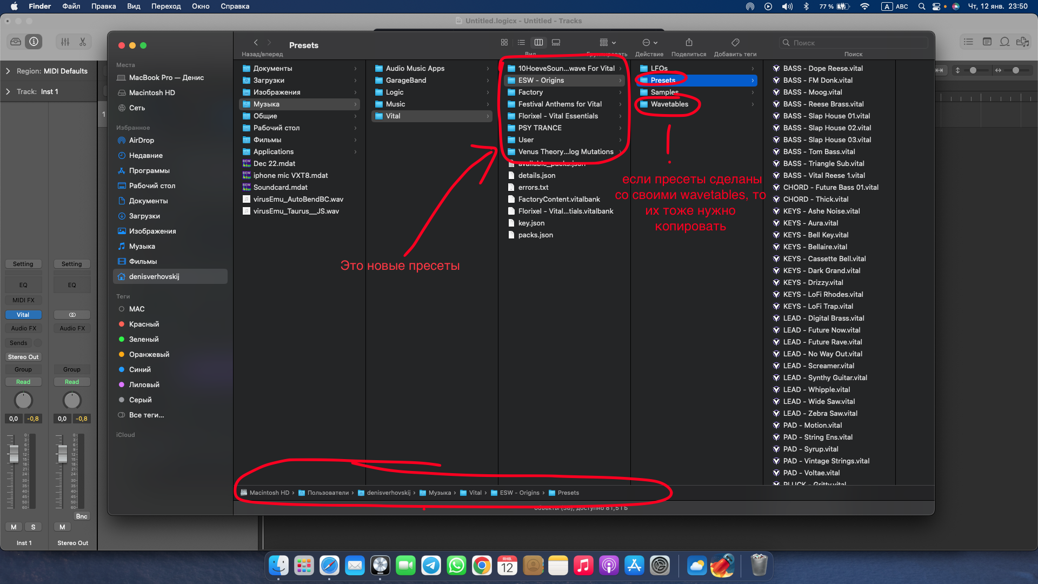Image resolution: width=1038 pixels, height=584 pixels.
Task: Click the Stereo Out output slot
Action: pyautogui.click(x=23, y=357)
